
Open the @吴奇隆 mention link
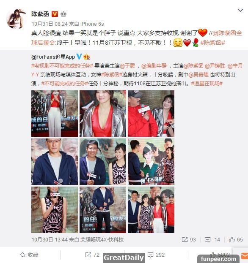(x=198, y=74)
